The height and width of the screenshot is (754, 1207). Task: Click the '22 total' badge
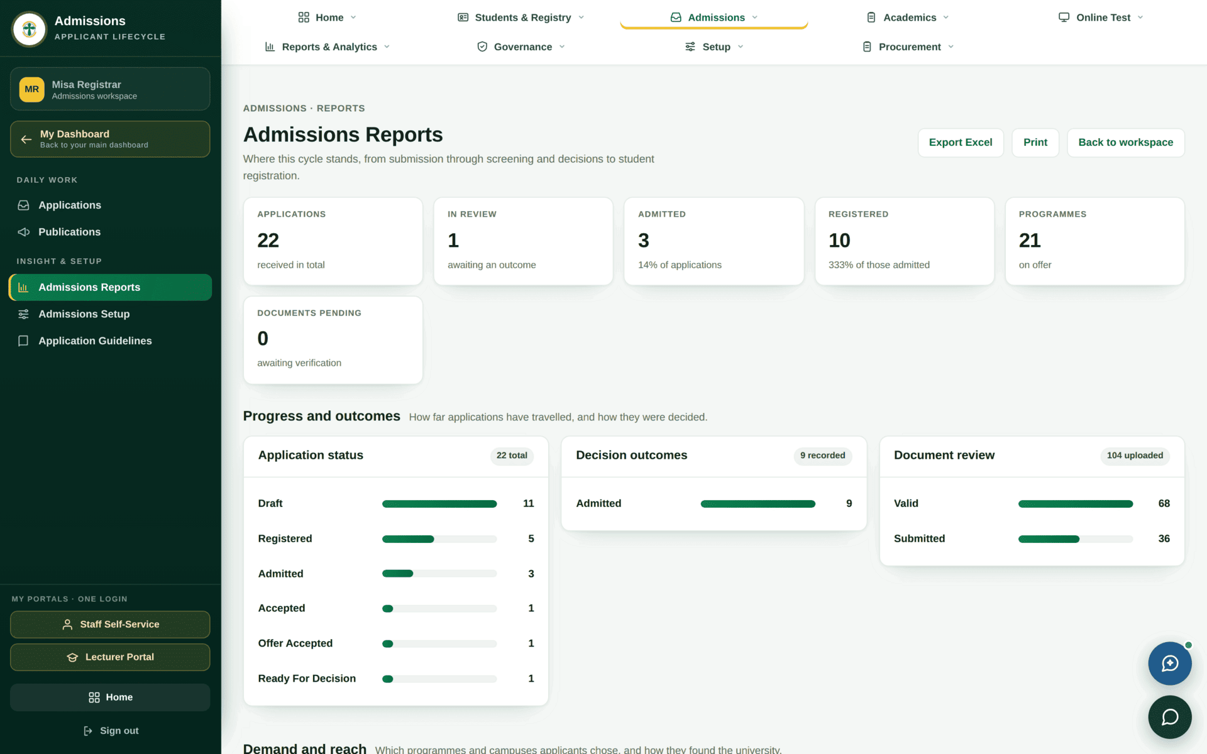pyautogui.click(x=512, y=456)
